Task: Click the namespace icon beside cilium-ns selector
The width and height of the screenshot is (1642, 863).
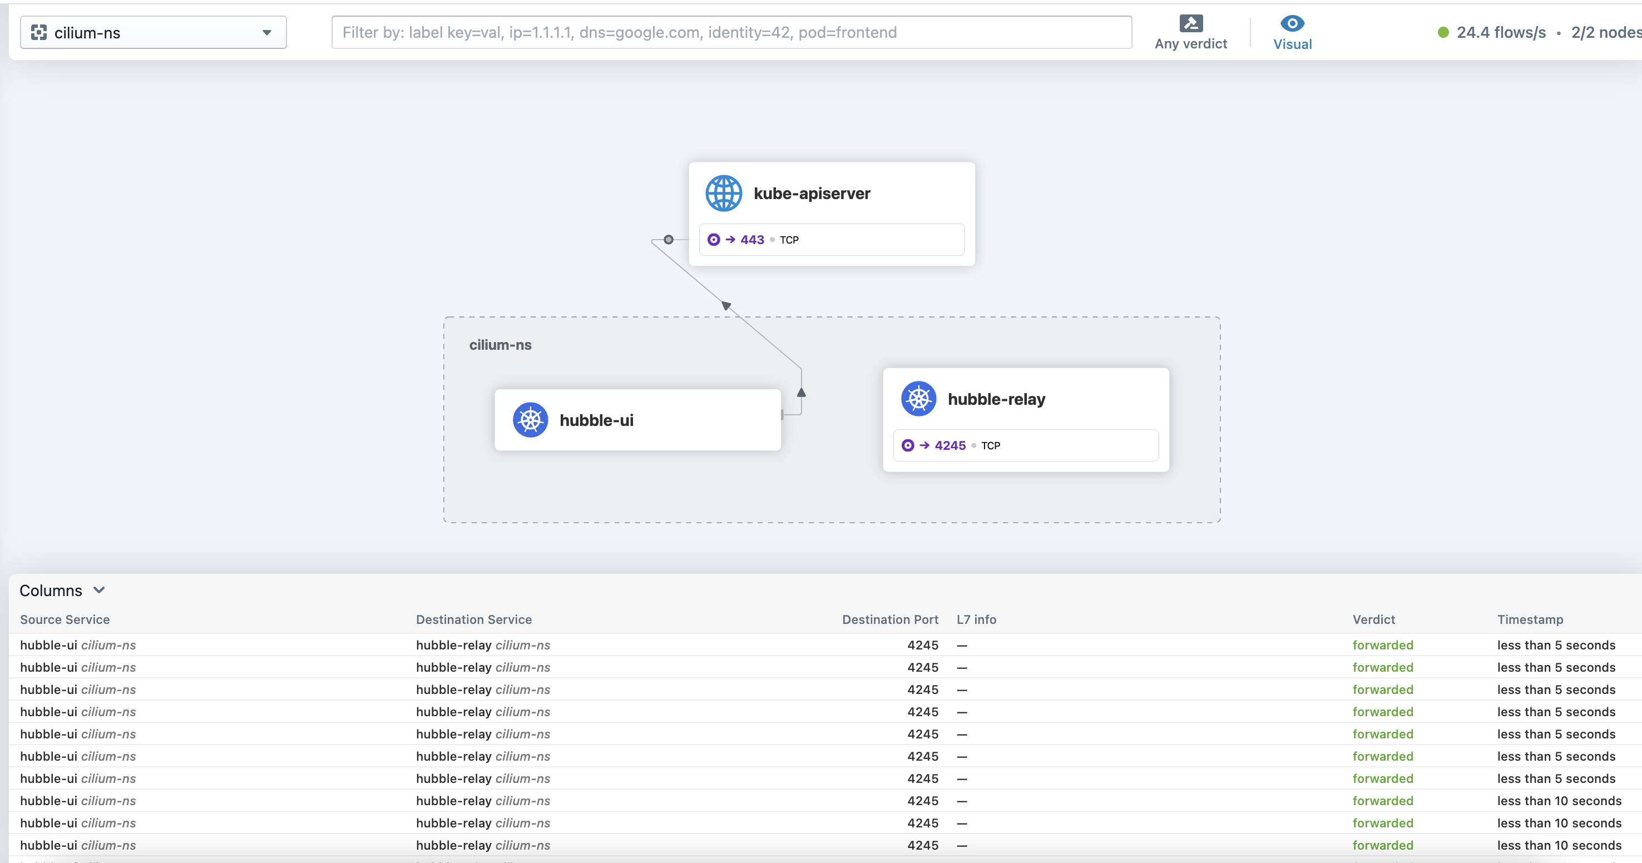Action: point(39,32)
